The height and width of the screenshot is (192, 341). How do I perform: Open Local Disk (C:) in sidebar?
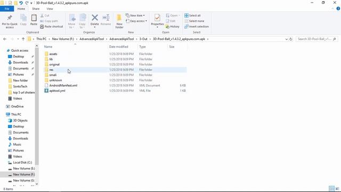(22, 162)
